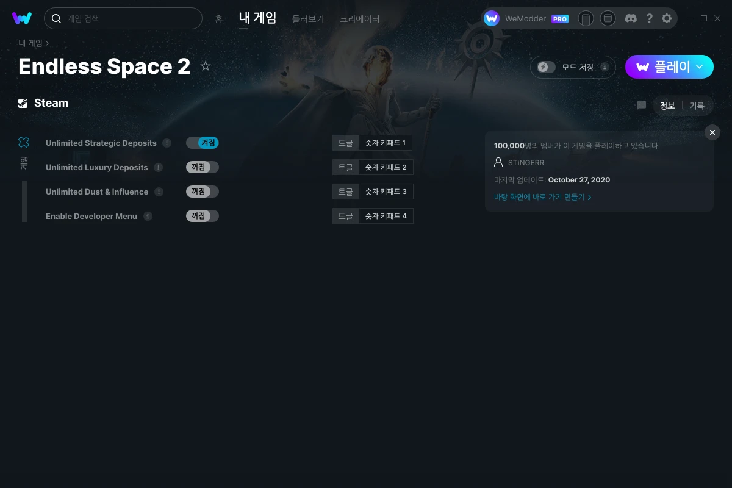Click info icon next to Unlimited Luxury Deposits
The image size is (732, 488).
(159, 167)
